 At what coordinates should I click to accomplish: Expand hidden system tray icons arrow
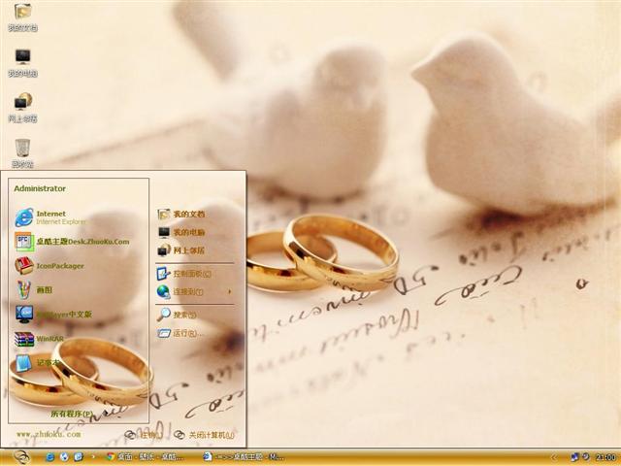click(x=554, y=457)
